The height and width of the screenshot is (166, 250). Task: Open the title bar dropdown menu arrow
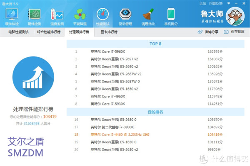[229, 3]
